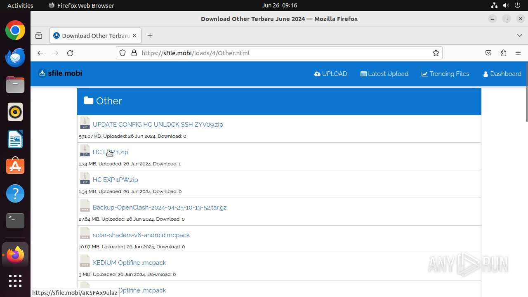Viewport: 528px width, 297px height.
Task: Open Activities overview
Action: (20, 5)
